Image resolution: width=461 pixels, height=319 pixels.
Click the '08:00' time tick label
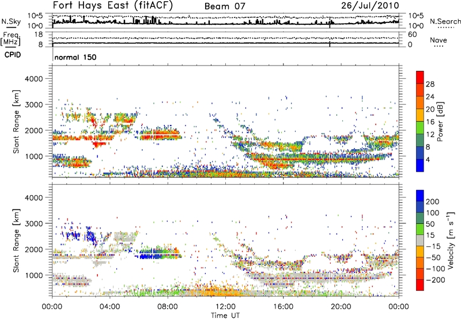tap(168, 307)
